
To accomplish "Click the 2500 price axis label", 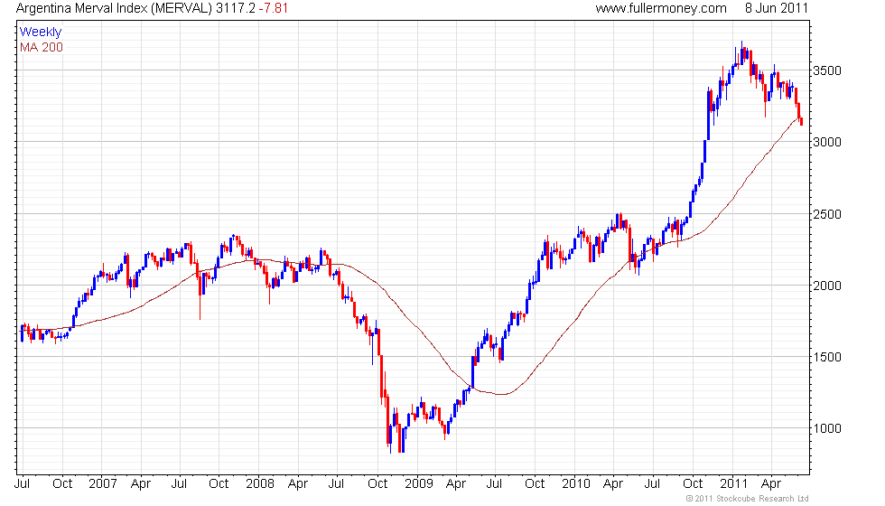I will tap(827, 214).
